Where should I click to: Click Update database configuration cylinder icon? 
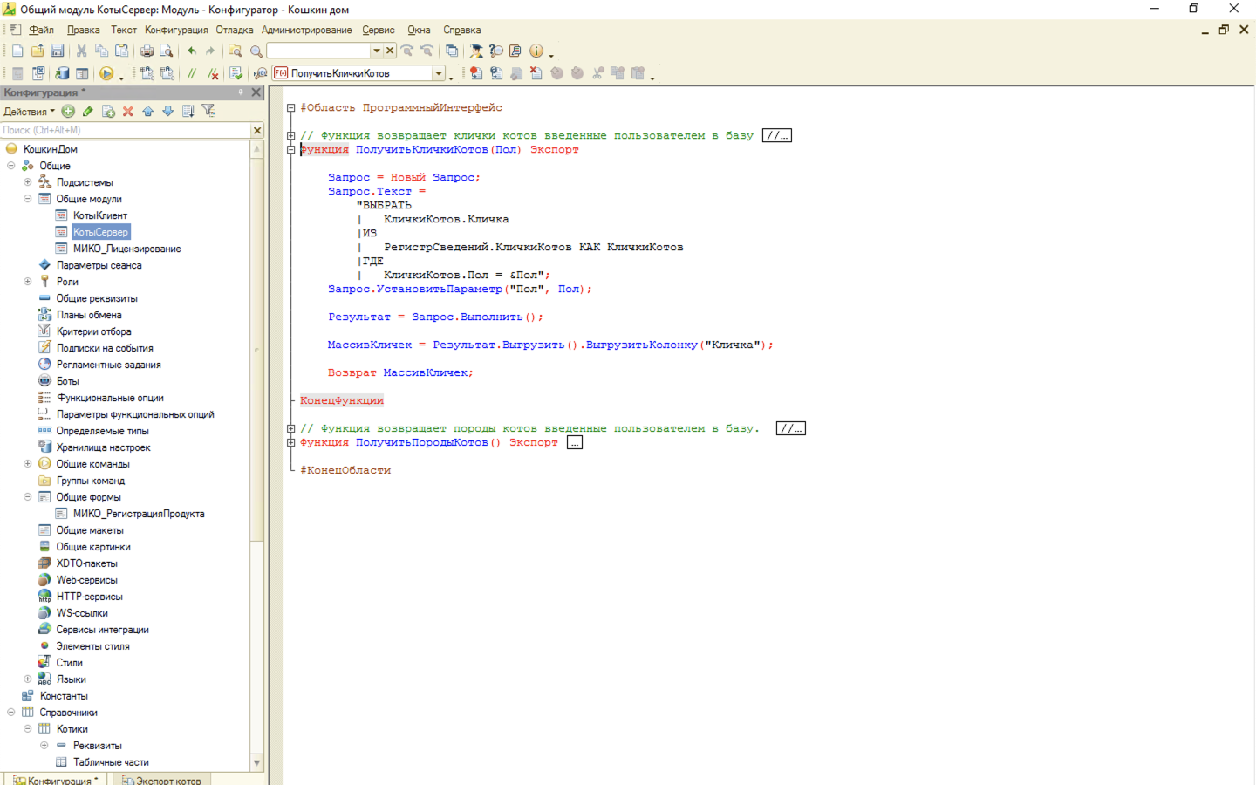(62, 73)
